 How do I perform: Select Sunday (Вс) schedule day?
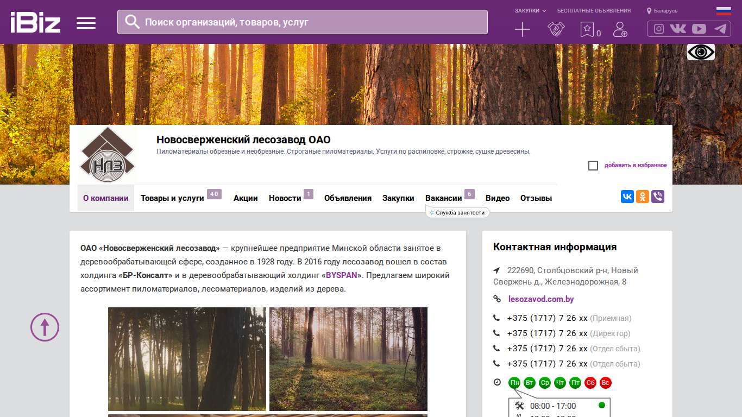click(x=606, y=383)
